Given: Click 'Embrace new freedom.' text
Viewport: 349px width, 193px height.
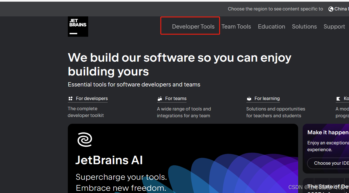Looking at the screenshot, I should 121,188.
